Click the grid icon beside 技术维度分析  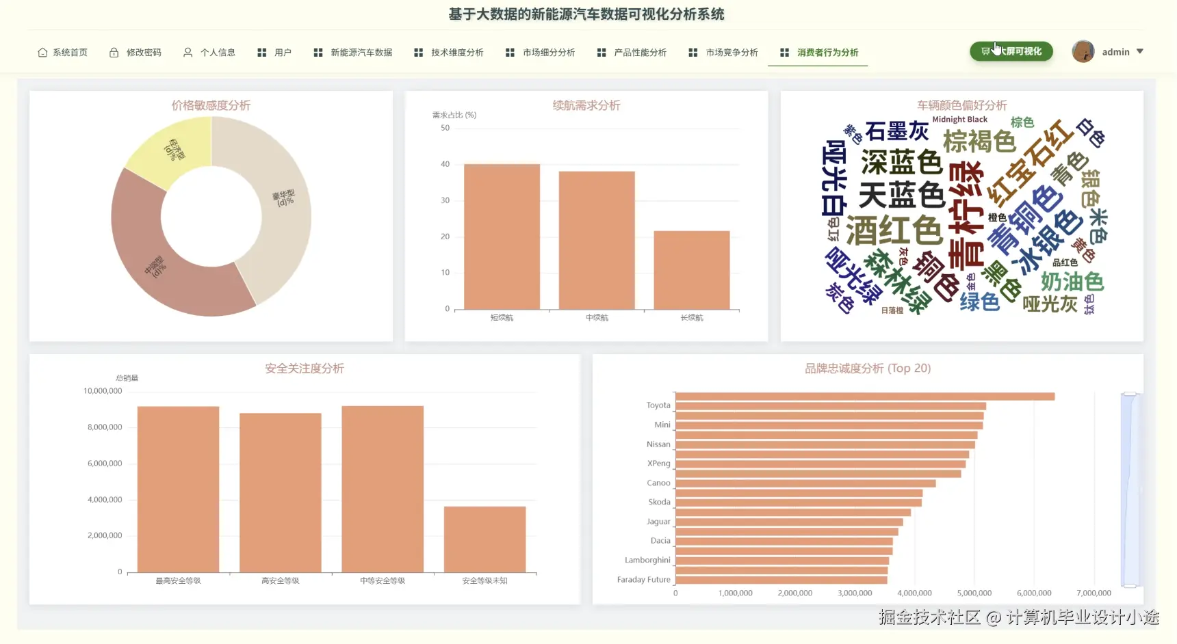tap(417, 52)
